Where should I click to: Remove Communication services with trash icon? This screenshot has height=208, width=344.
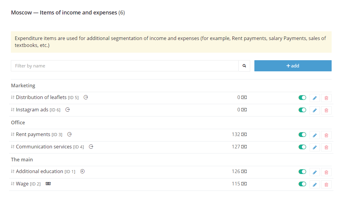326,147
